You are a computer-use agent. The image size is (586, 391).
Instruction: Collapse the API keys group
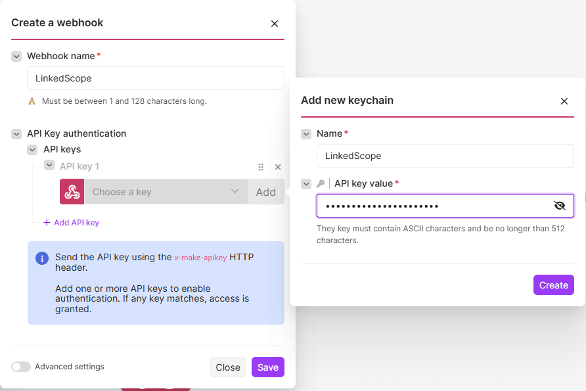tap(32, 150)
